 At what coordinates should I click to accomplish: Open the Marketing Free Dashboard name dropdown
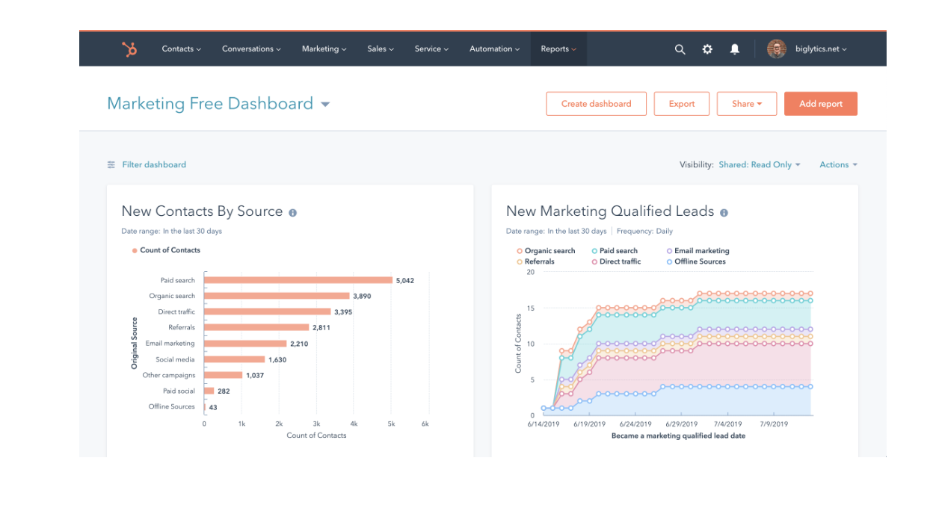pyautogui.click(x=324, y=104)
